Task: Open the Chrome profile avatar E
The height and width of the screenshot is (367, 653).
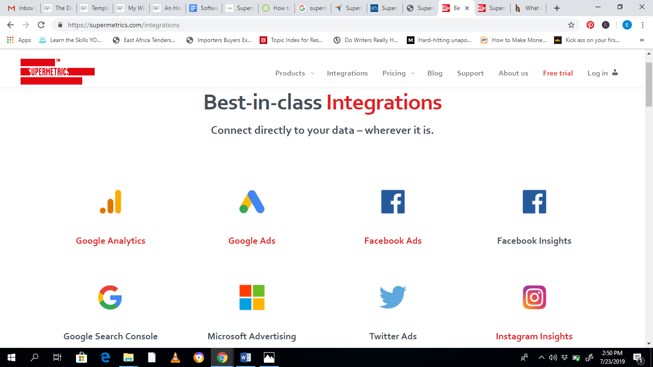Action: [627, 25]
